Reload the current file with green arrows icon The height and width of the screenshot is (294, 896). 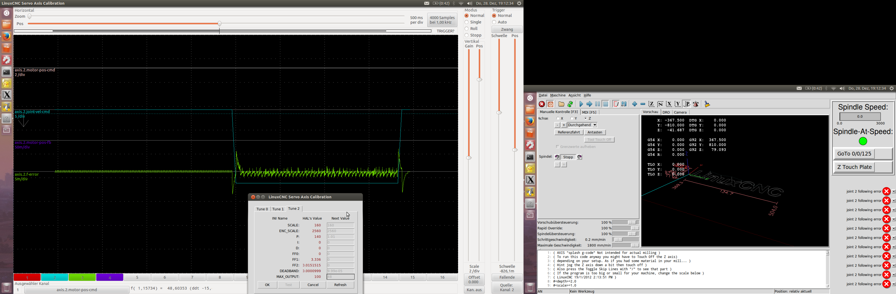pos(570,104)
